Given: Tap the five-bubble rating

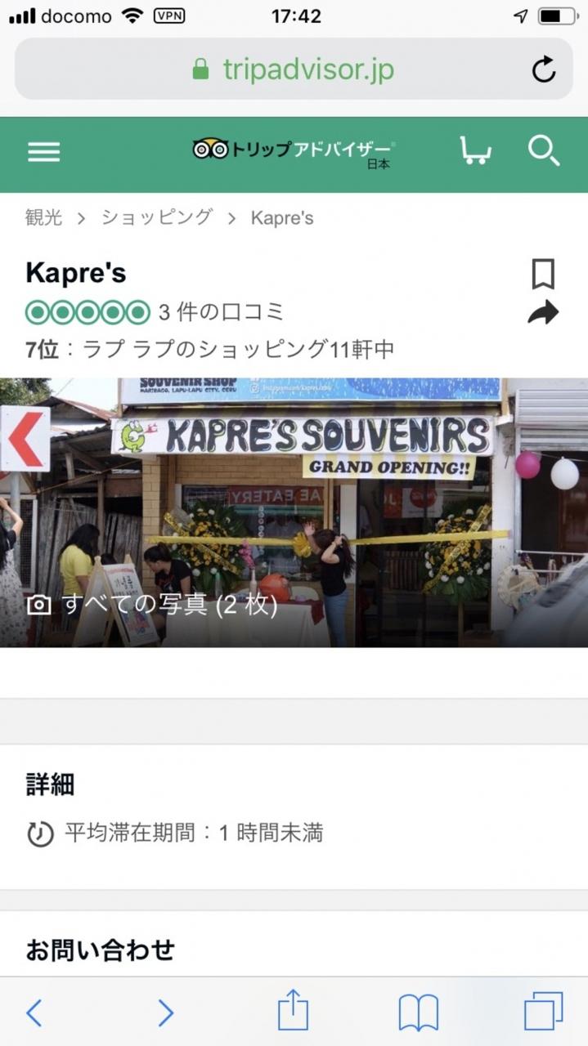Looking at the screenshot, I should [x=88, y=312].
